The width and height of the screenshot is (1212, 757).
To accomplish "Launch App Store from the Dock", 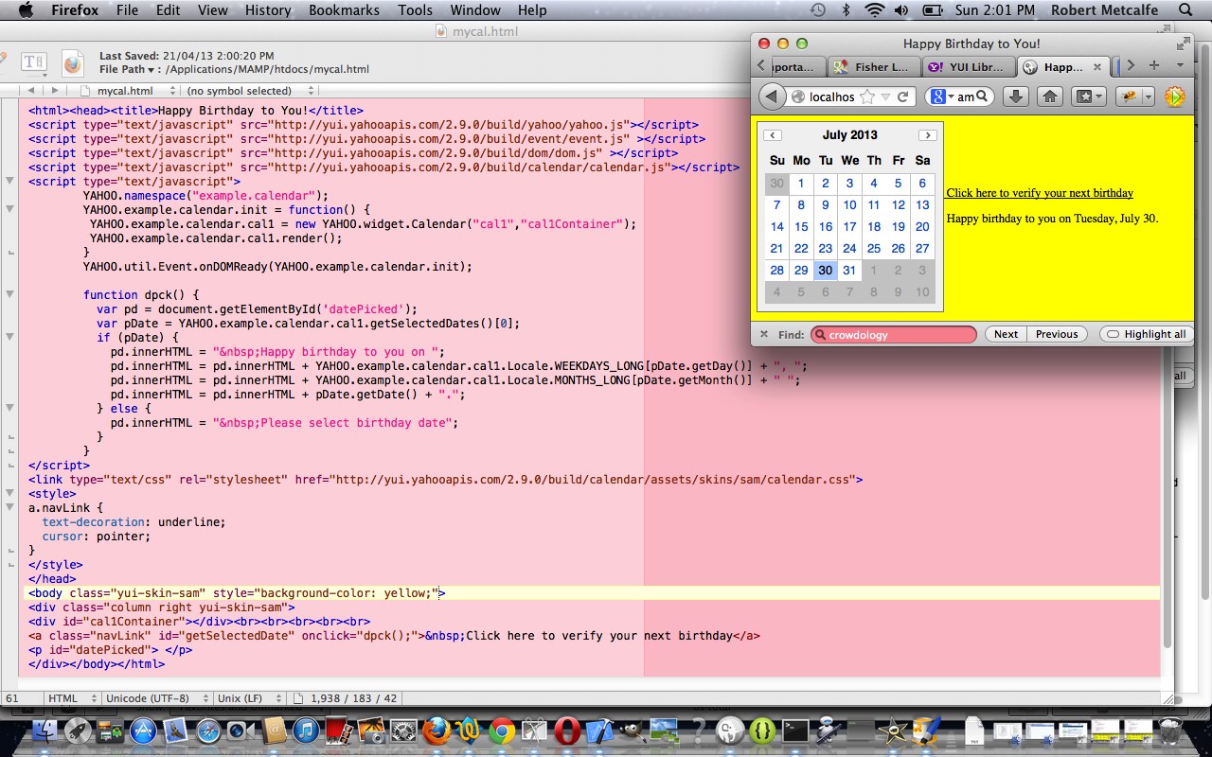I will click(143, 731).
